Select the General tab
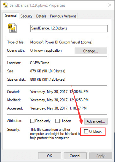 tap(11, 16)
